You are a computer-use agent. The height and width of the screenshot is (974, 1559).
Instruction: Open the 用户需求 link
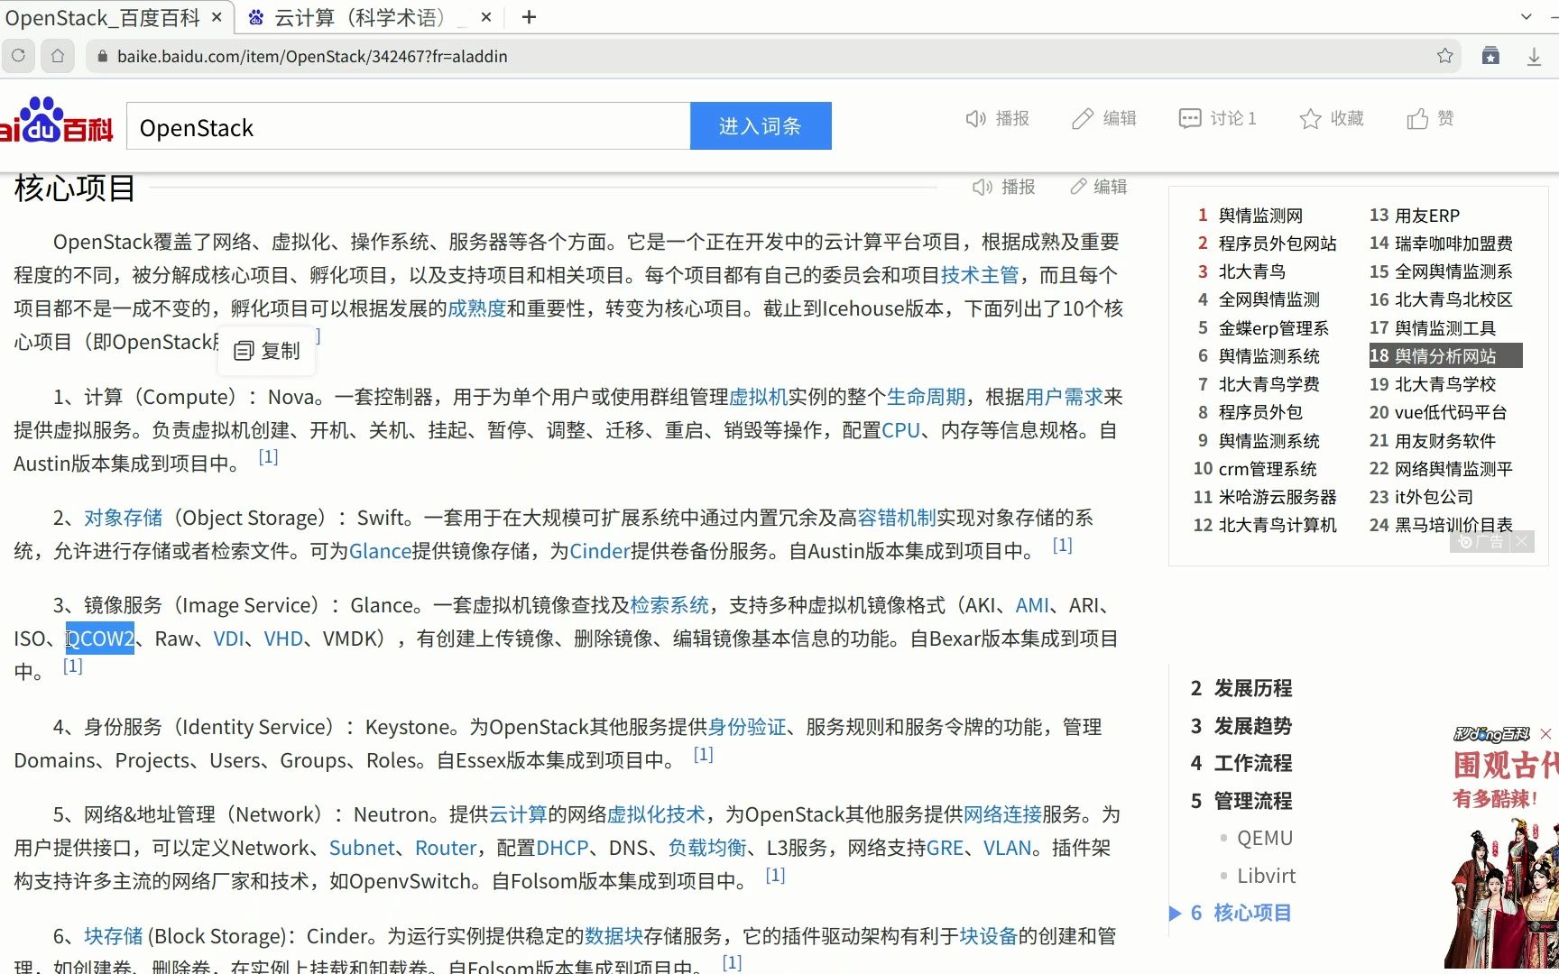1064,397
